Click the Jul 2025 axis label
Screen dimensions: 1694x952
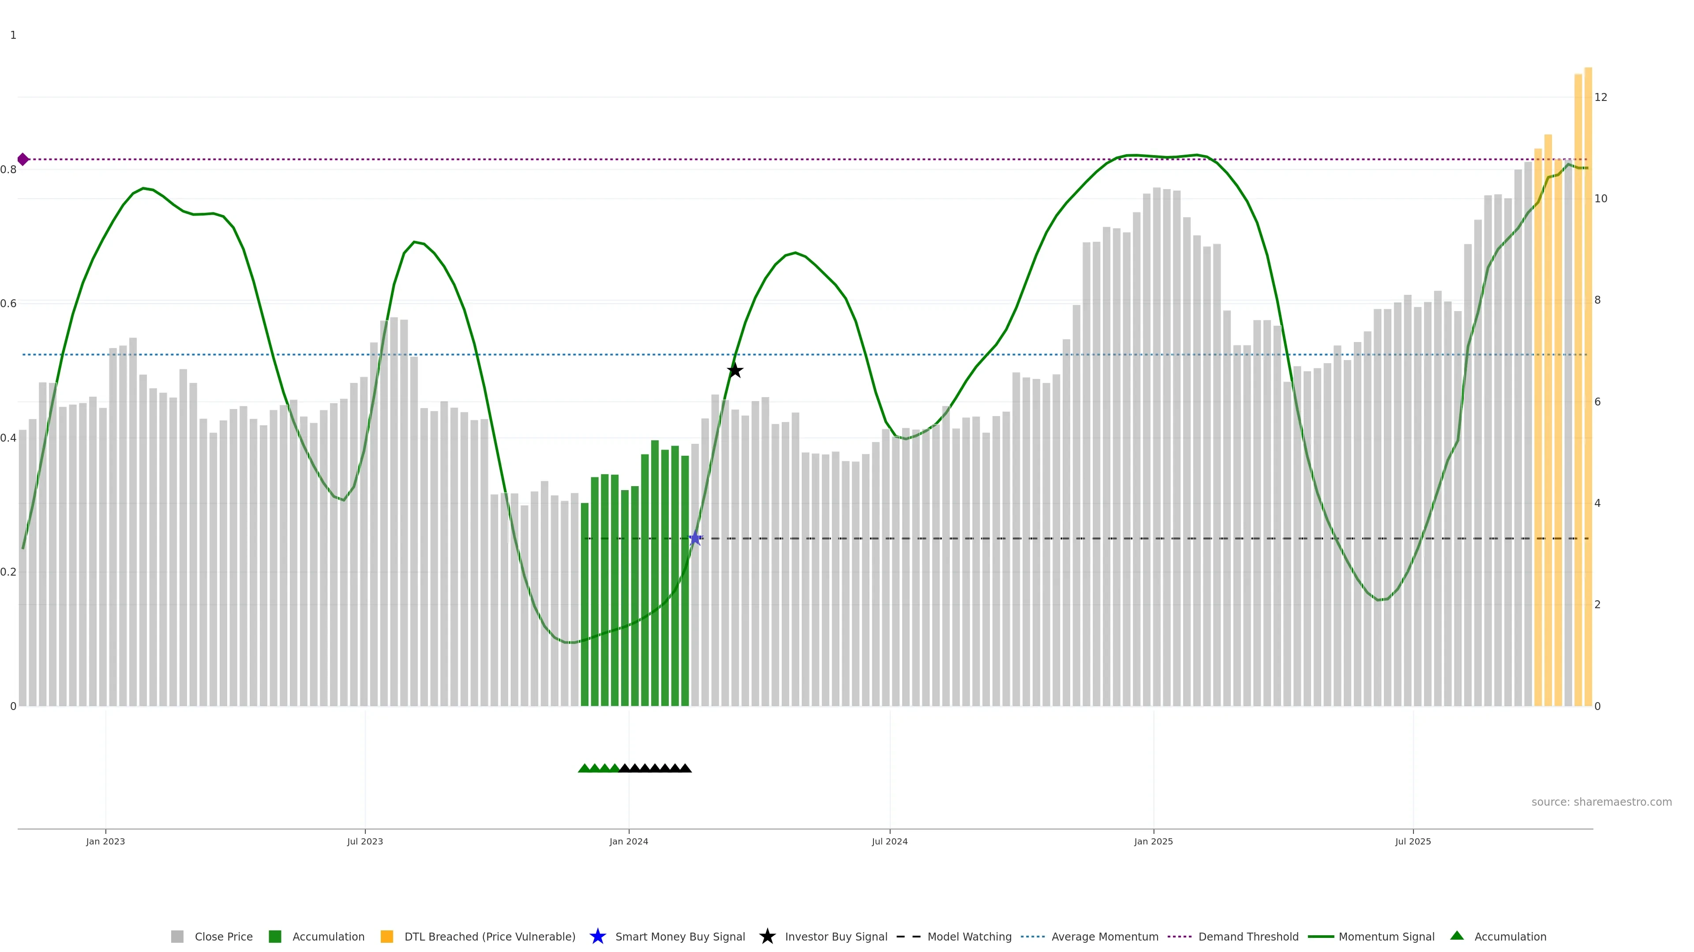click(1413, 842)
